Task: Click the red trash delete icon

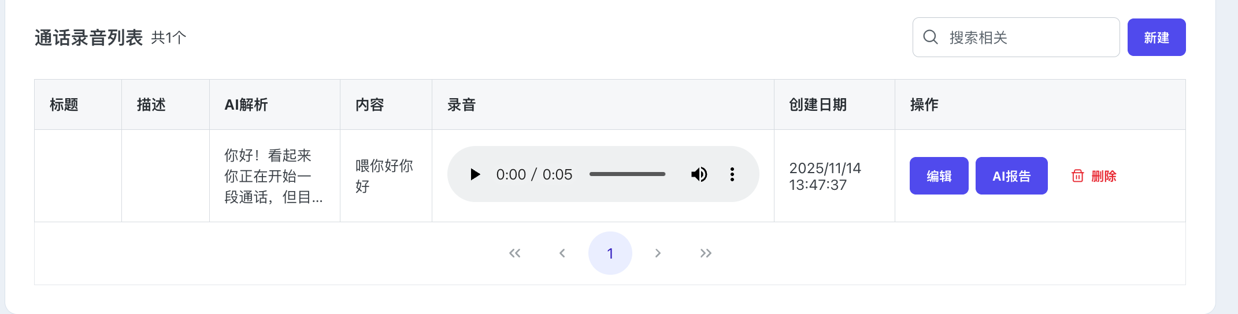Action: coord(1077,176)
